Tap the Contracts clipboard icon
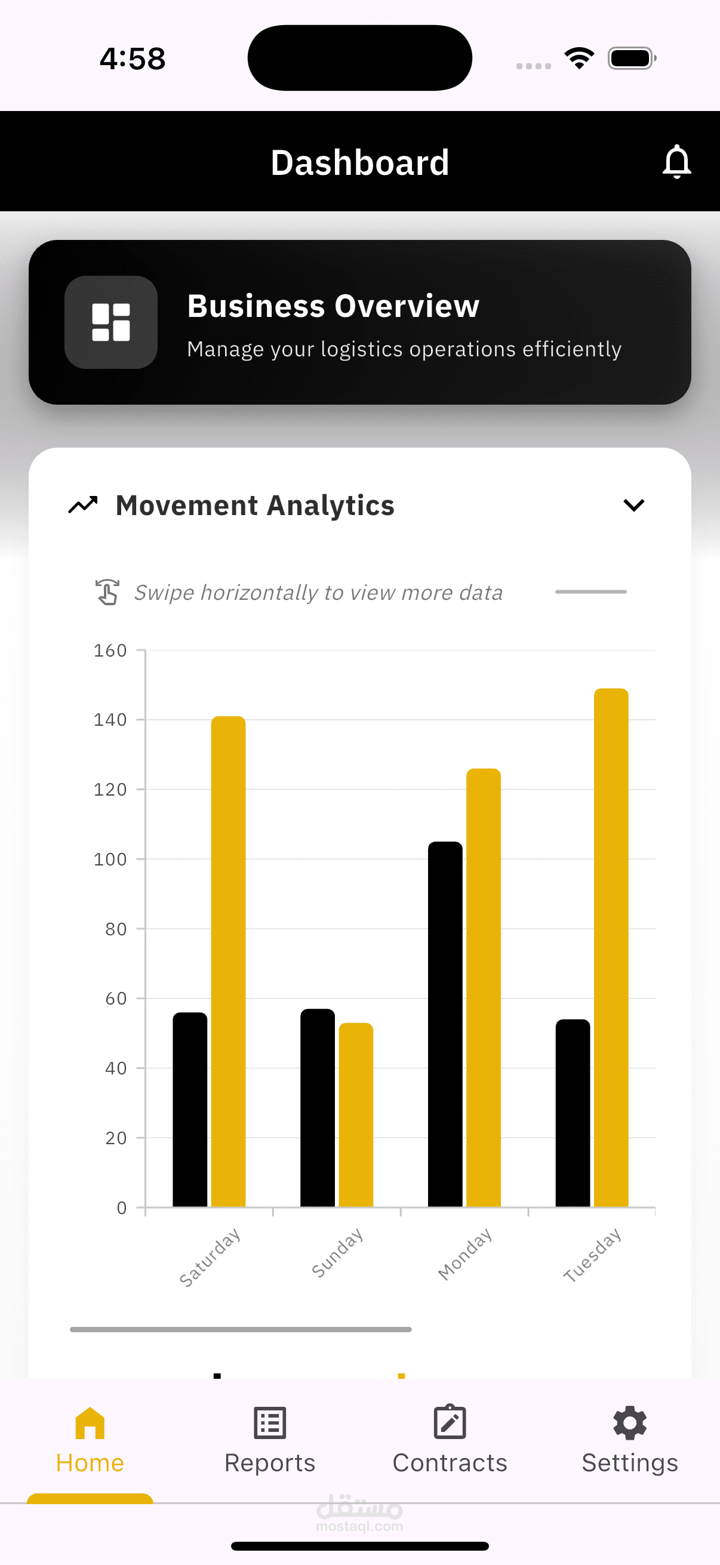This screenshot has height=1565, width=720. (x=450, y=1423)
